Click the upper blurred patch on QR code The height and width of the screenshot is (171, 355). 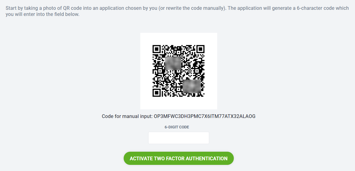(x=173, y=63)
